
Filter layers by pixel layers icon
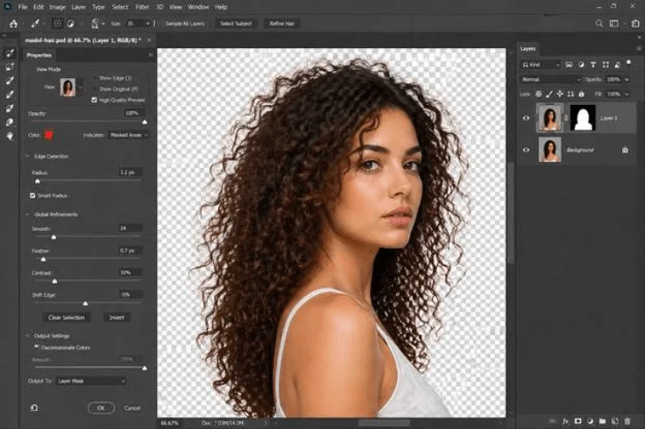pyautogui.click(x=569, y=65)
